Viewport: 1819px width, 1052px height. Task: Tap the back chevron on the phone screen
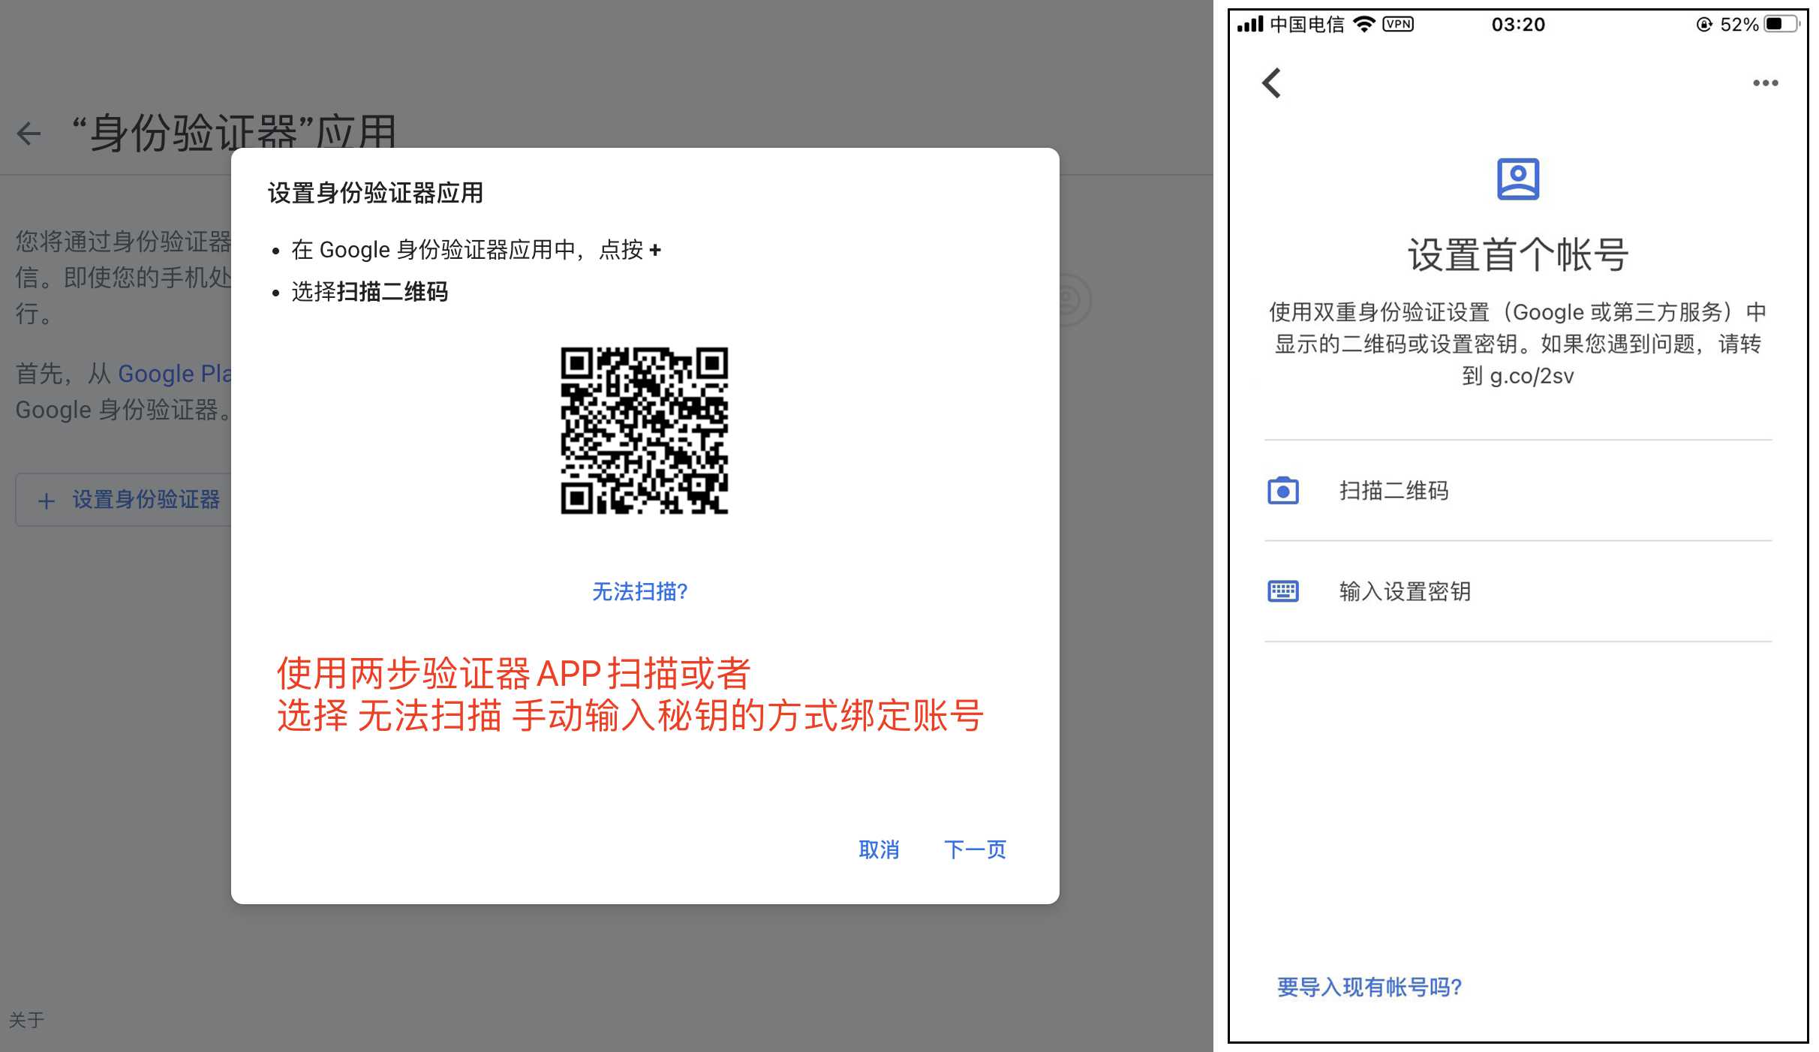(x=1272, y=83)
